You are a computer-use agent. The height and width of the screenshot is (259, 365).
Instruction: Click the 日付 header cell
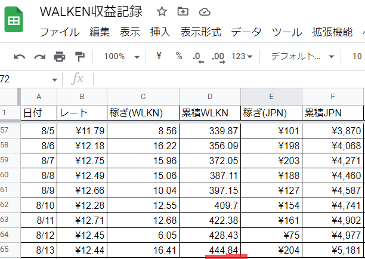pos(39,113)
